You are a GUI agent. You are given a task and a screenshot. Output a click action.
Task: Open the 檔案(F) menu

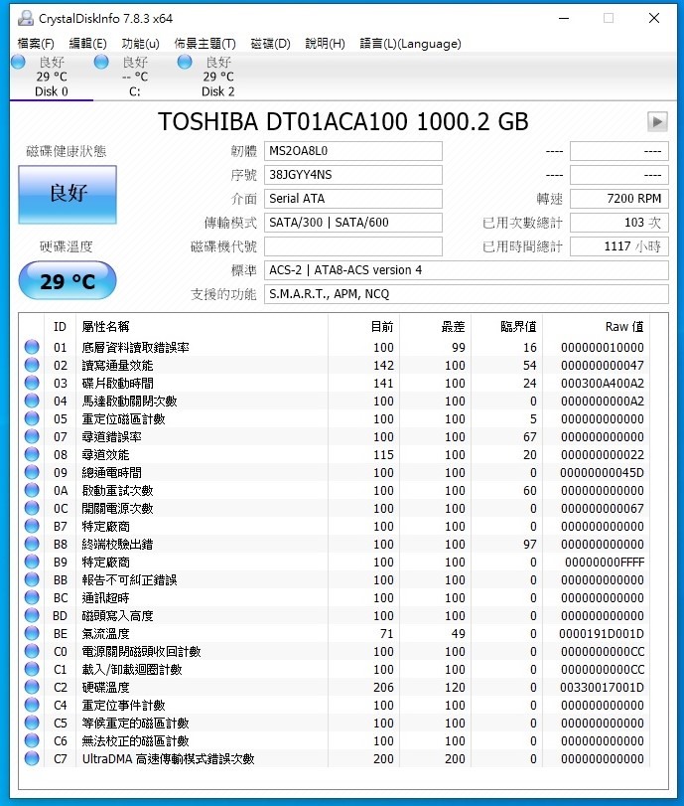coord(36,44)
